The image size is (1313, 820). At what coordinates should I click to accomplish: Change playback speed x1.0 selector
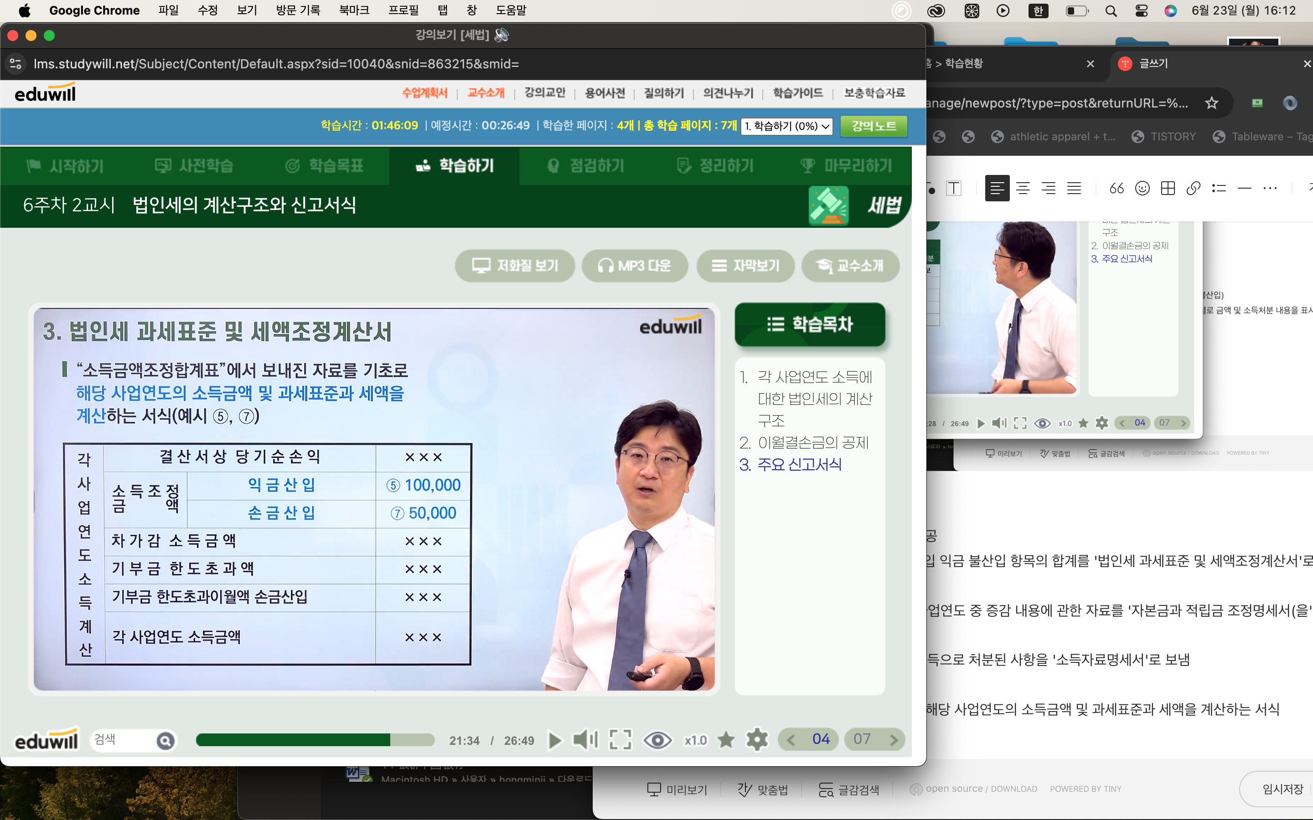click(695, 740)
